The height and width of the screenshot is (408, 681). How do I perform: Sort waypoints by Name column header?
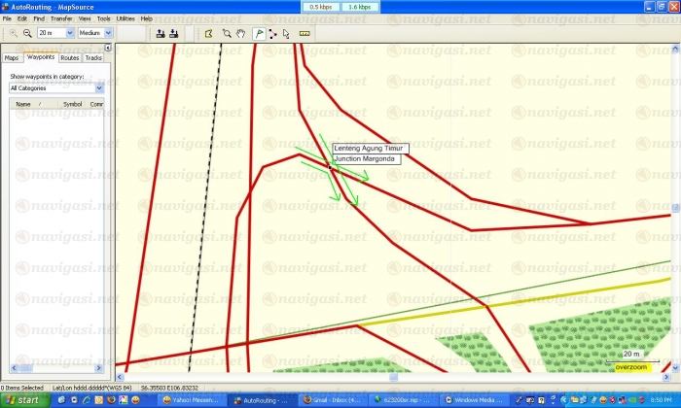click(x=23, y=103)
